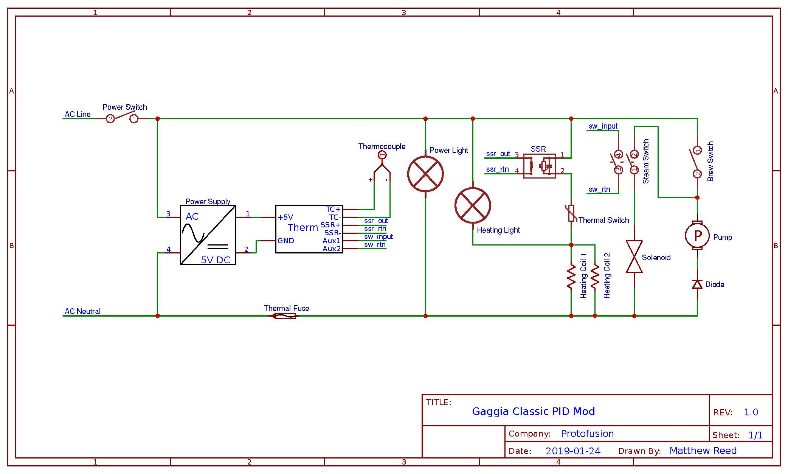Click the AC Neutral net label

click(82, 311)
